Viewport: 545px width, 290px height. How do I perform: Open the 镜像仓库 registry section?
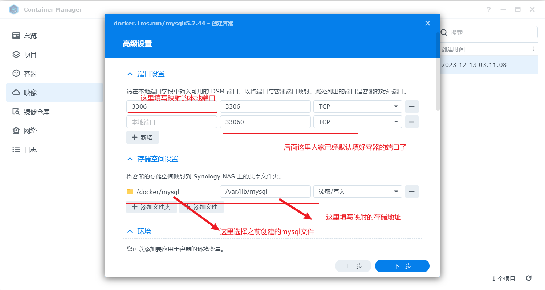(54, 112)
